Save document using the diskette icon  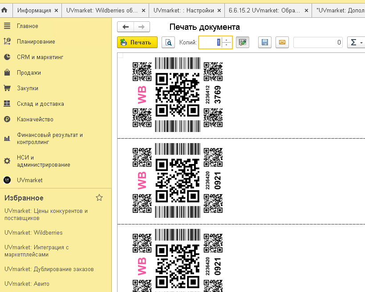pos(265,42)
